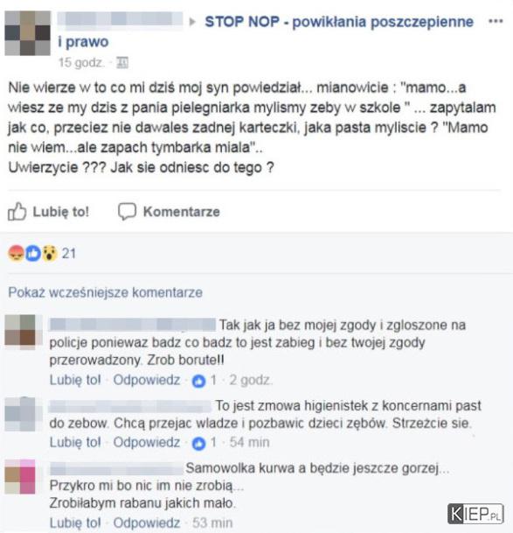
Task: Like the first comment about policje
Action: (75, 380)
